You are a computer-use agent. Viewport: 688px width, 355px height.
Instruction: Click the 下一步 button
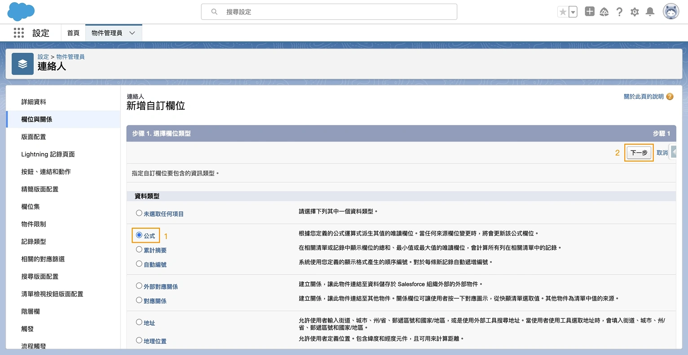click(639, 153)
